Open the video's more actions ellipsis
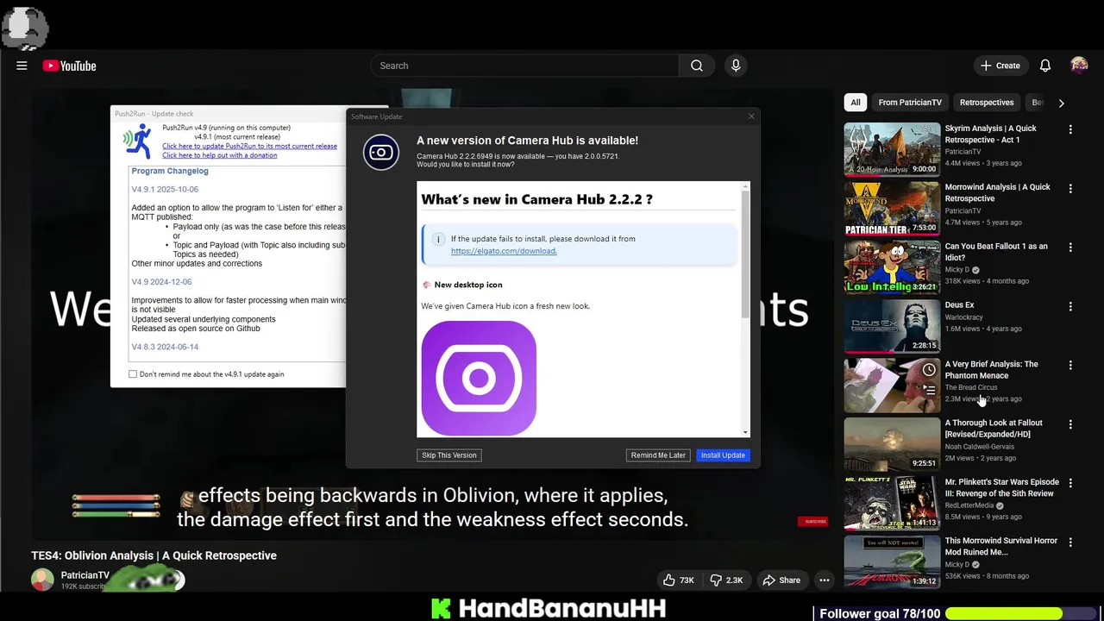 [x=825, y=580]
